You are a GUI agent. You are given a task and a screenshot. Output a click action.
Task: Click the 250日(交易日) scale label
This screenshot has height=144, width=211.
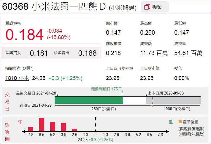point(104,109)
